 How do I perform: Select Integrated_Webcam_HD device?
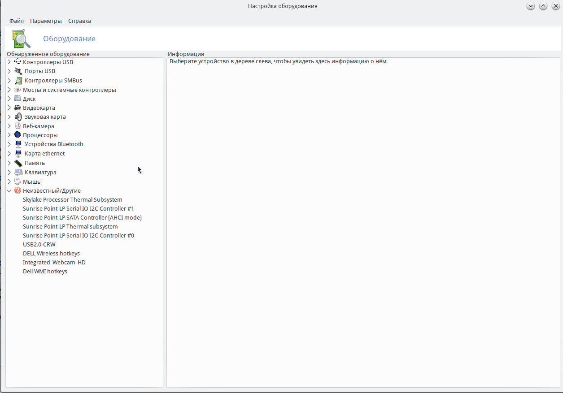click(x=54, y=262)
